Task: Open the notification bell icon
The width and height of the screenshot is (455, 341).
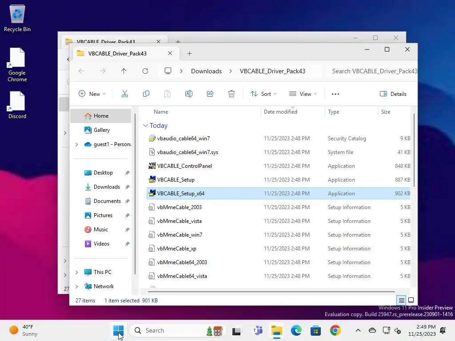Action: (443, 330)
